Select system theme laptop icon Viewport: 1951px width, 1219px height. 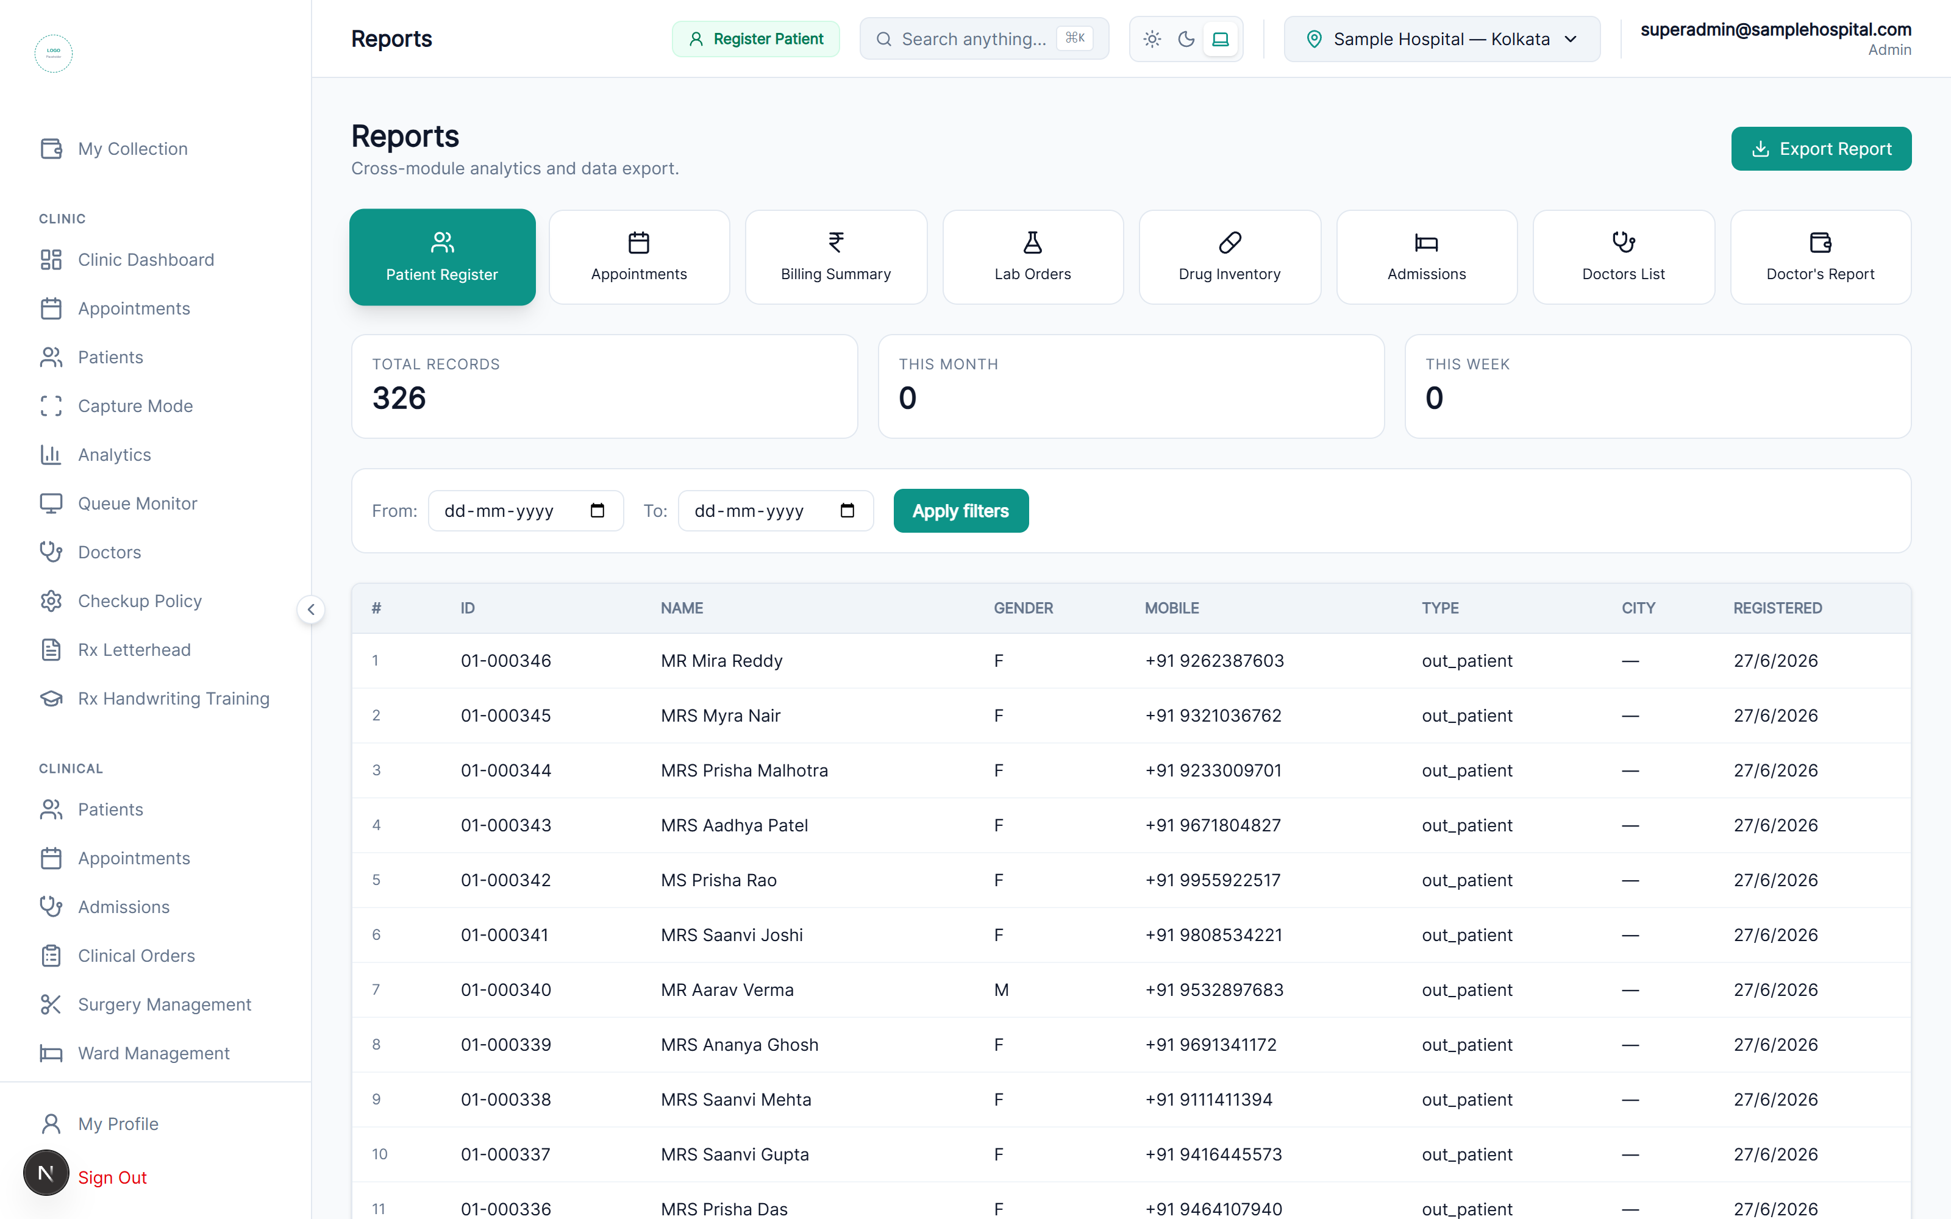pyautogui.click(x=1221, y=38)
